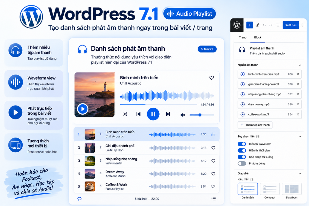Mute using the speaker volume icon
This screenshot has width=309, height=206.
click(183, 115)
